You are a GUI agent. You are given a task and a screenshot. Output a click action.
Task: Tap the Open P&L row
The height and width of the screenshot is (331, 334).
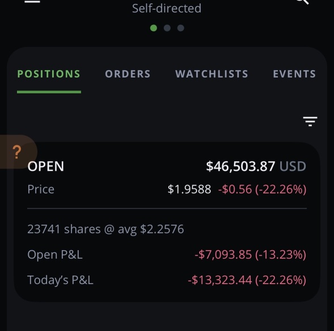[x=167, y=255]
